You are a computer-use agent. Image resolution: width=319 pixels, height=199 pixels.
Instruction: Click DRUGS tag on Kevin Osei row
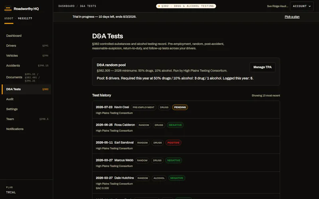point(164,107)
